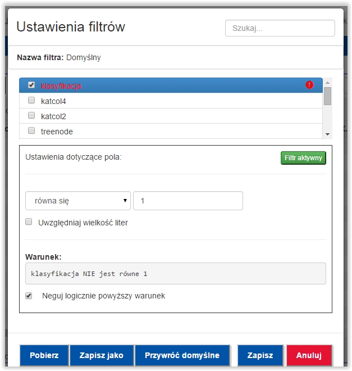
Task: Click the Pobierz button
Action: point(44,355)
